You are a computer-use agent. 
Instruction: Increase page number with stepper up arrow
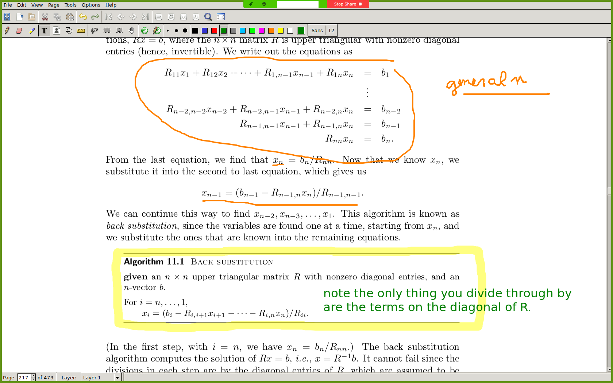pyautogui.click(x=33, y=376)
